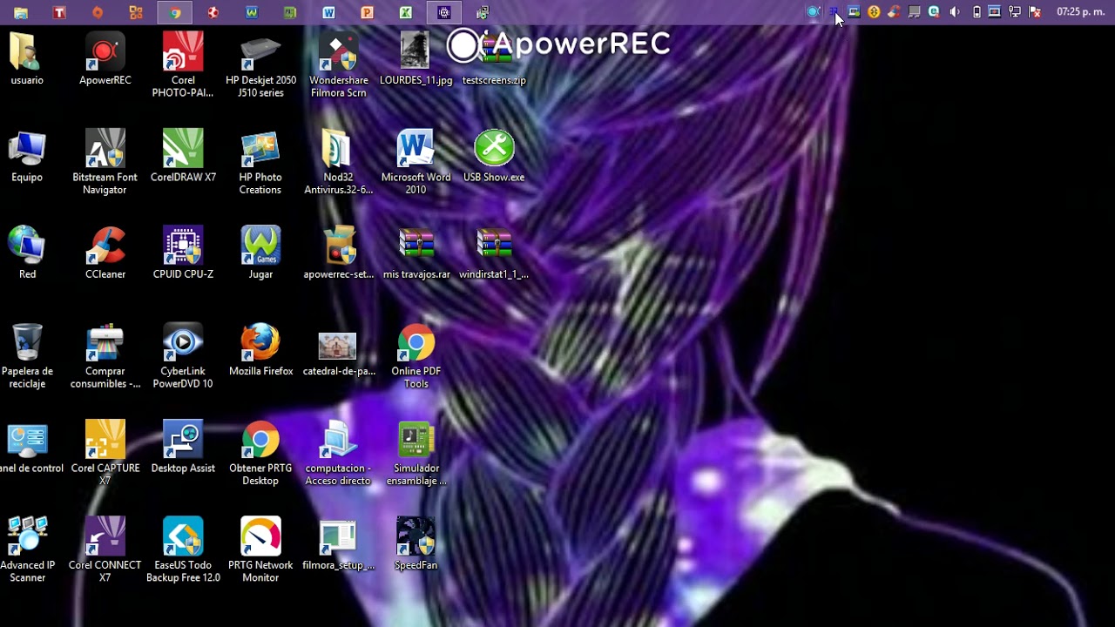Open Microsoft Word 2010 desktop shortcut

point(416,162)
